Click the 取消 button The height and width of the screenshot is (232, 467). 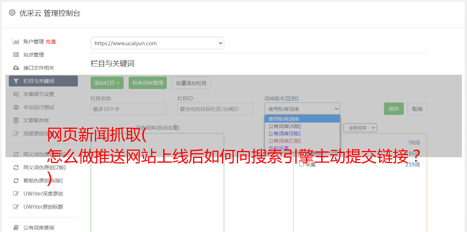click(x=417, y=109)
